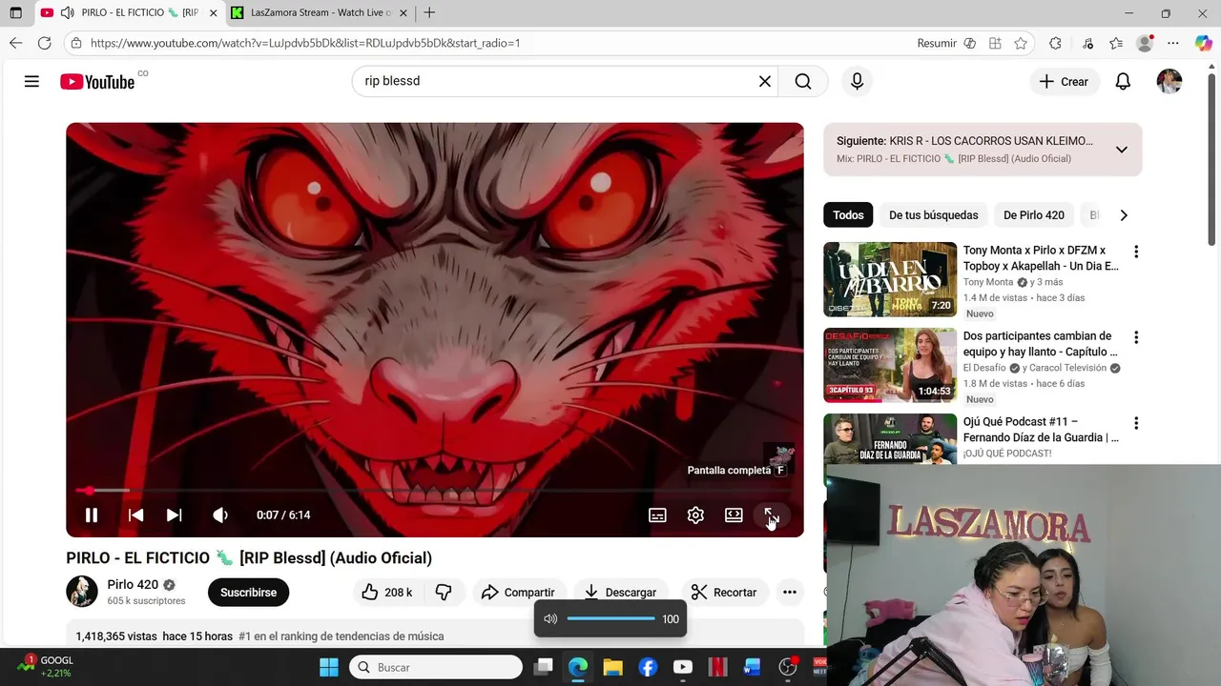The height and width of the screenshot is (686, 1221).
Task: Add this page to favorites star
Action: tap(1021, 43)
